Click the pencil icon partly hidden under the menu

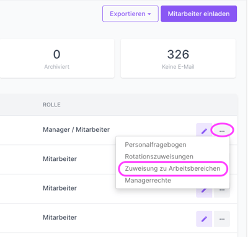click(x=204, y=192)
